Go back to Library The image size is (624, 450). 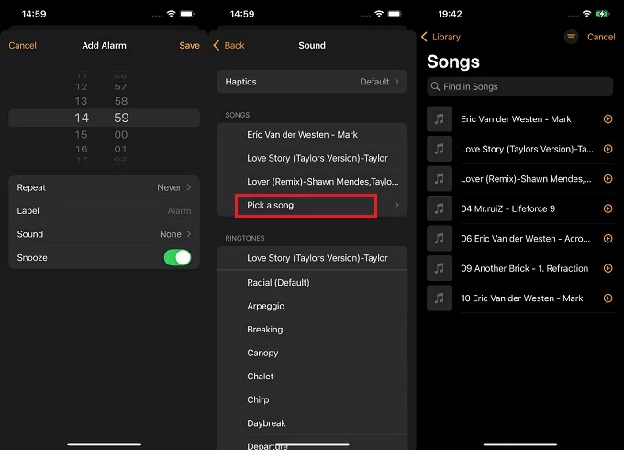click(440, 37)
